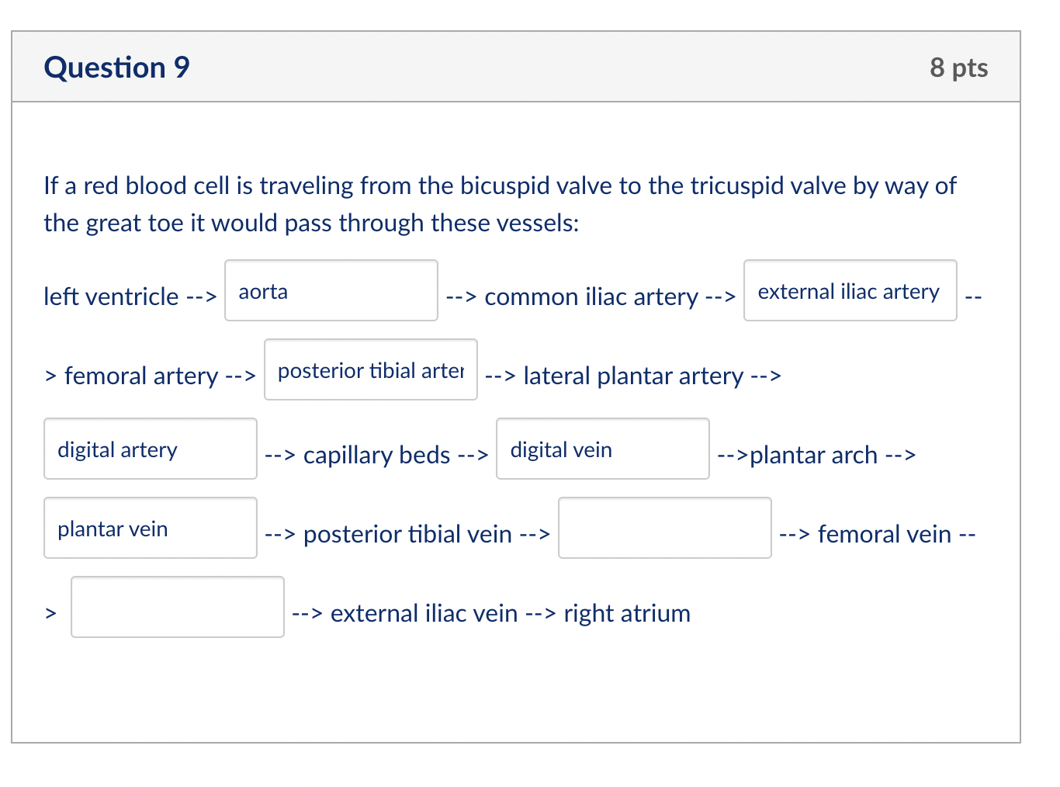Click the empty field after posterior tibial vein

pos(664,528)
